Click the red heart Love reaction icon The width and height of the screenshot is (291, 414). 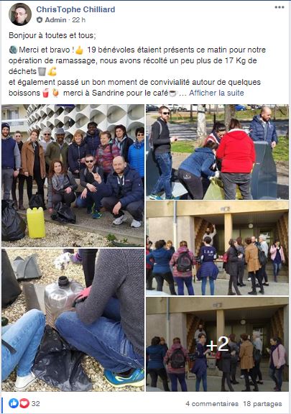[x=24, y=403]
